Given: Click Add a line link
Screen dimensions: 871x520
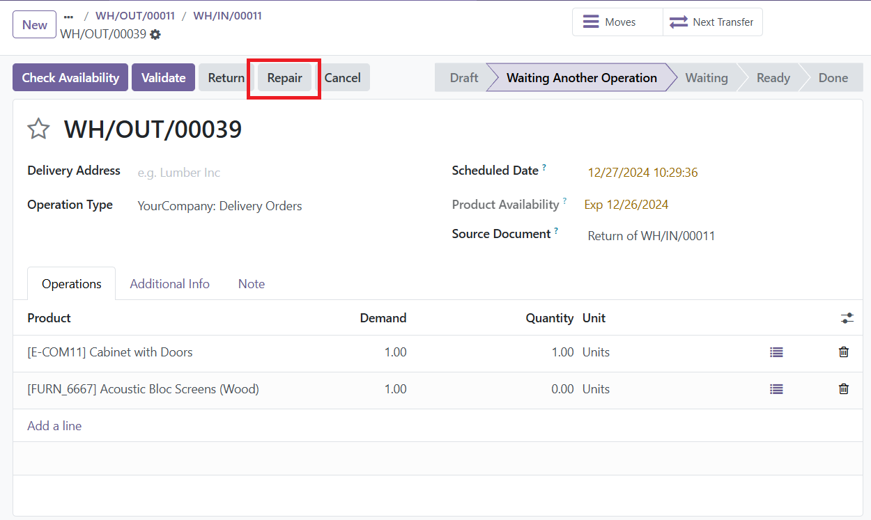Looking at the screenshot, I should 54,426.
